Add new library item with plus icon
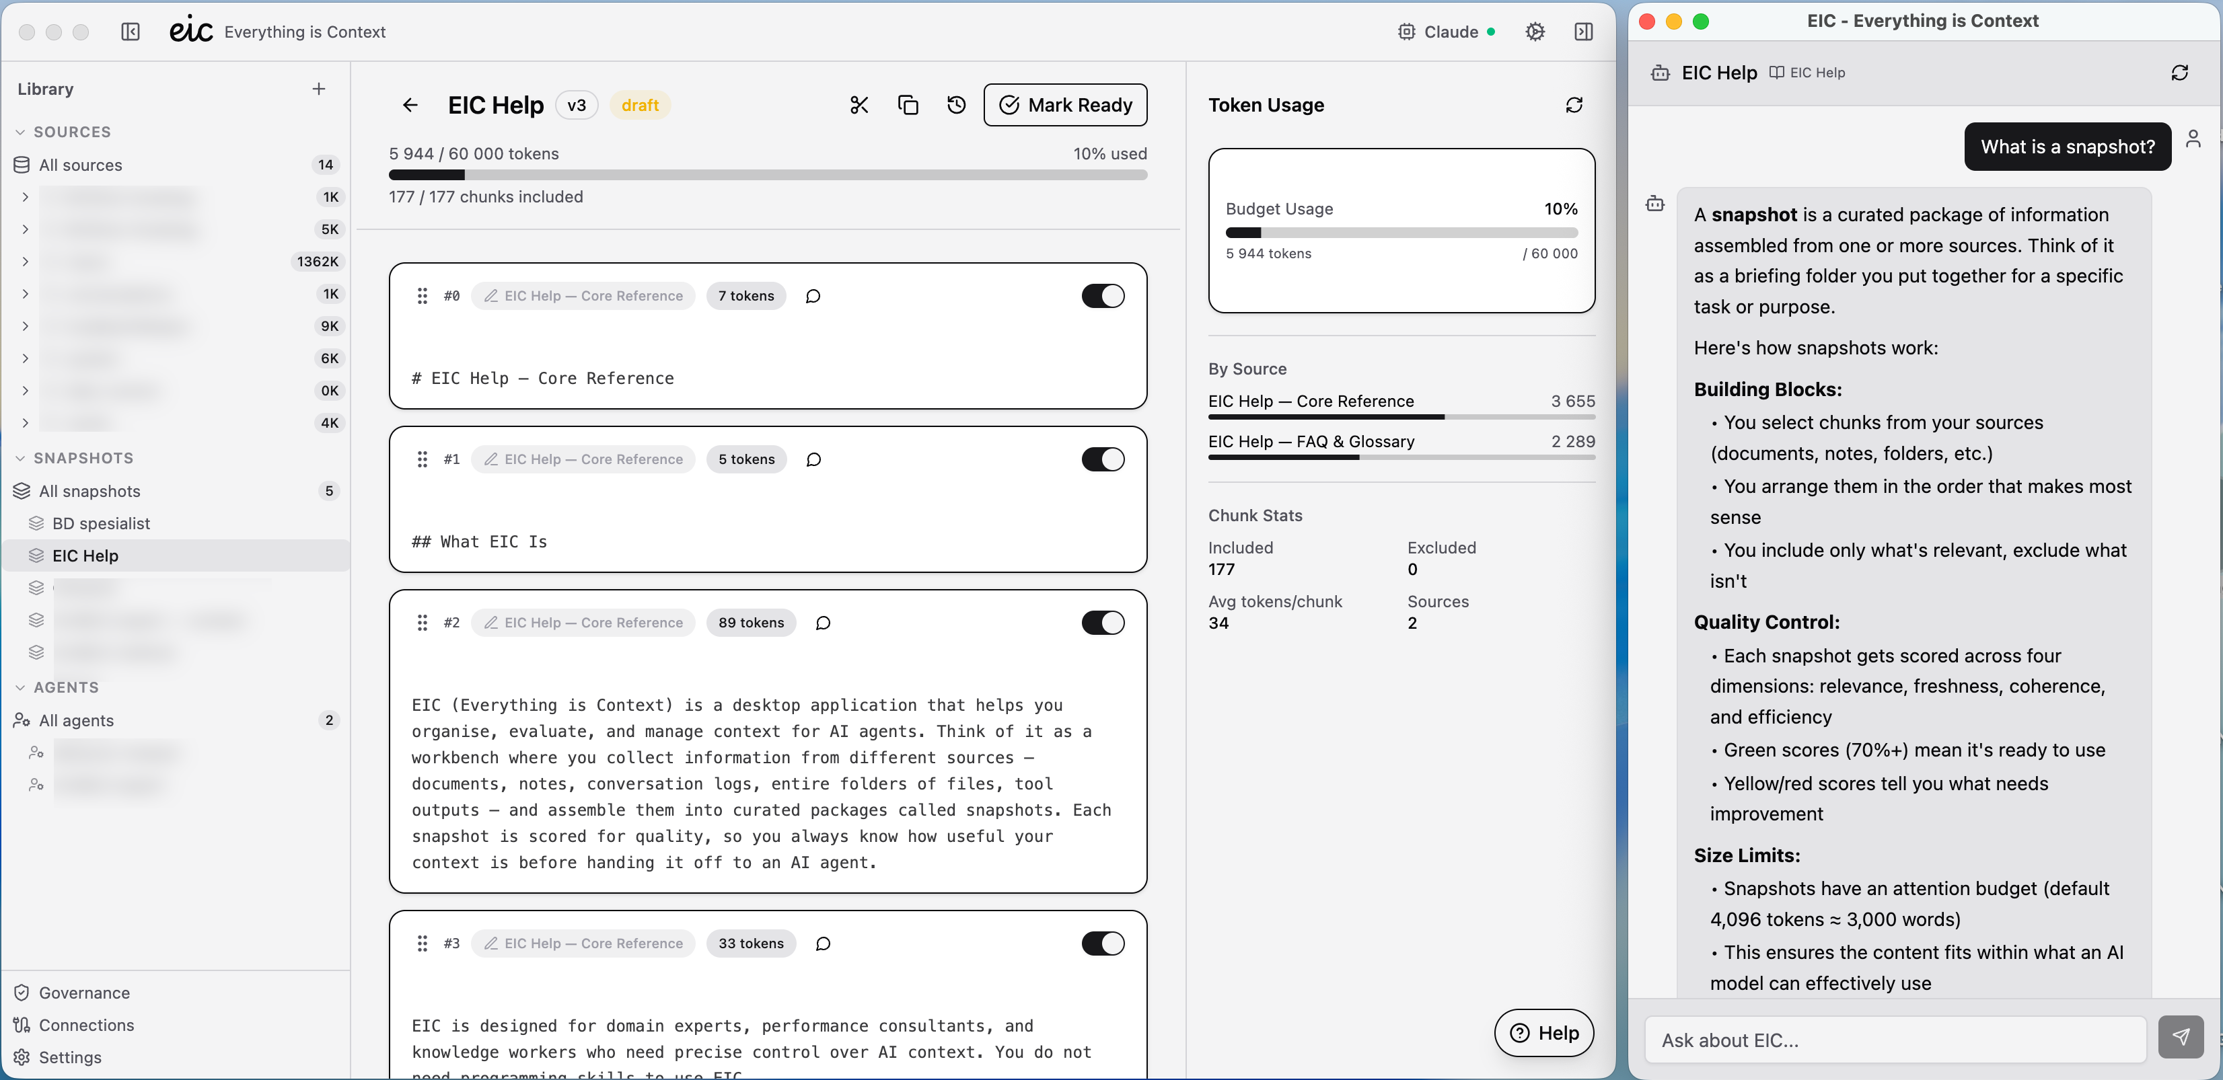The height and width of the screenshot is (1080, 2223). [318, 89]
